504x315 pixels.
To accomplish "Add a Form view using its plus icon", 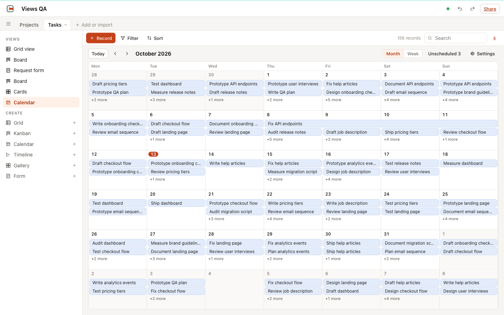I will coord(74,176).
